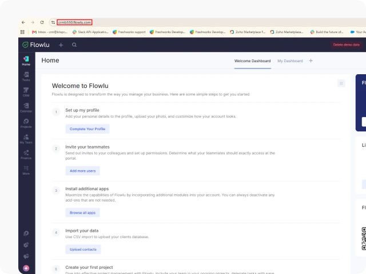Open the Calendar module in sidebar

(x=26, y=108)
